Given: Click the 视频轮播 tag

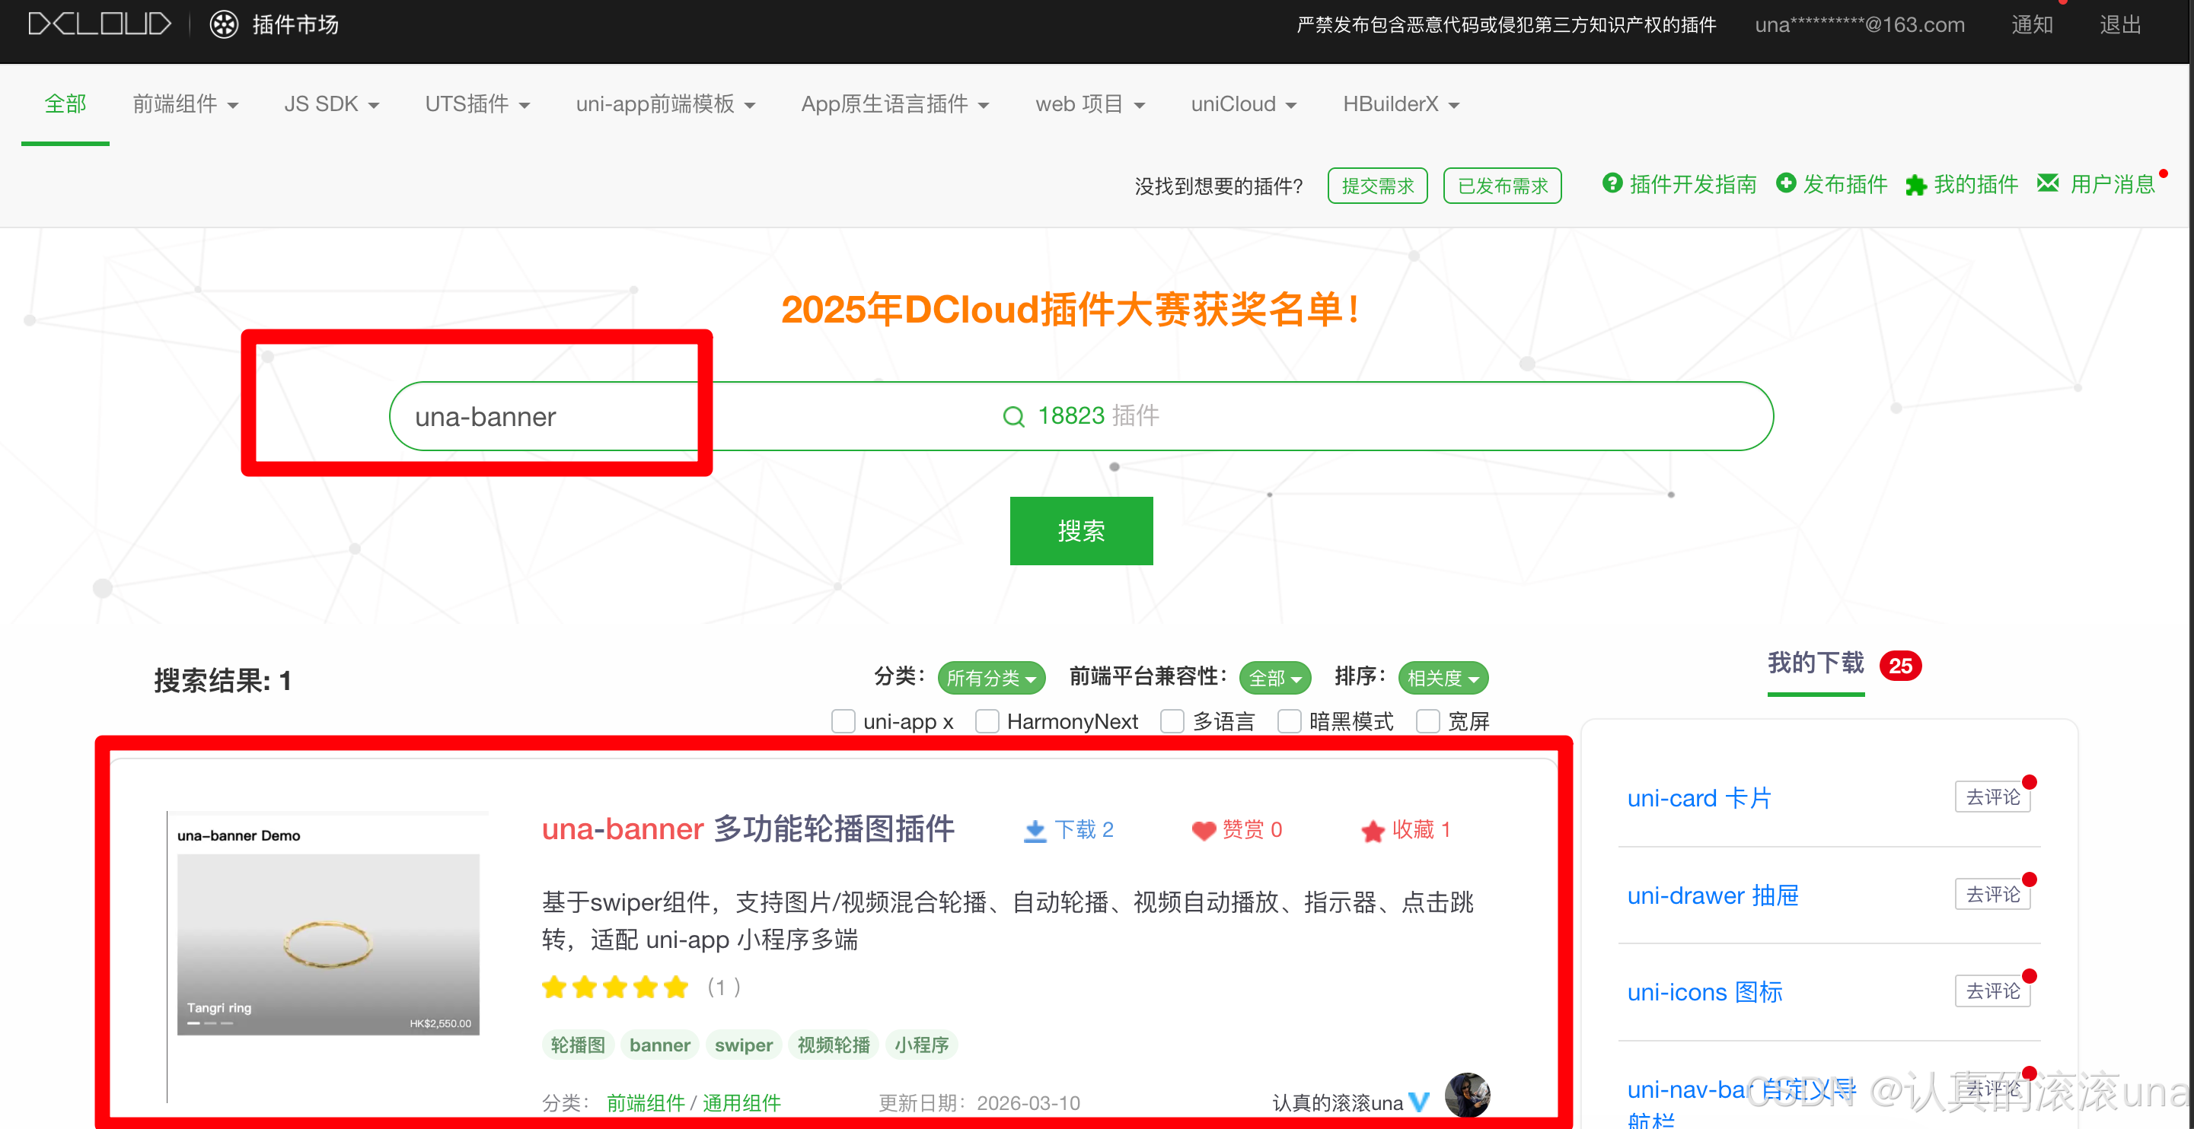Looking at the screenshot, I should point(833,1045).
